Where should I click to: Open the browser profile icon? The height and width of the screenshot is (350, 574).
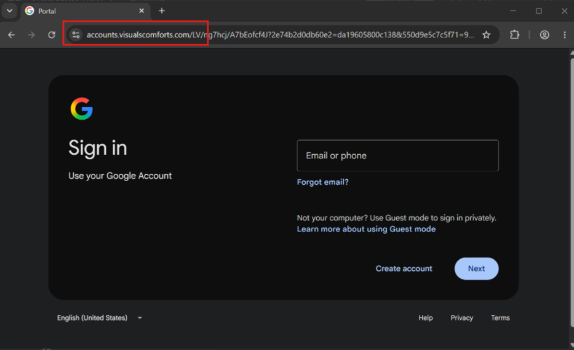[x=544, y=35]
